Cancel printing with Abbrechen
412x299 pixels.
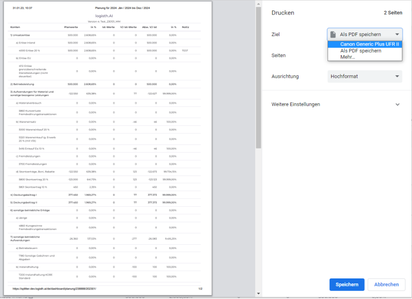coord(386,284)
